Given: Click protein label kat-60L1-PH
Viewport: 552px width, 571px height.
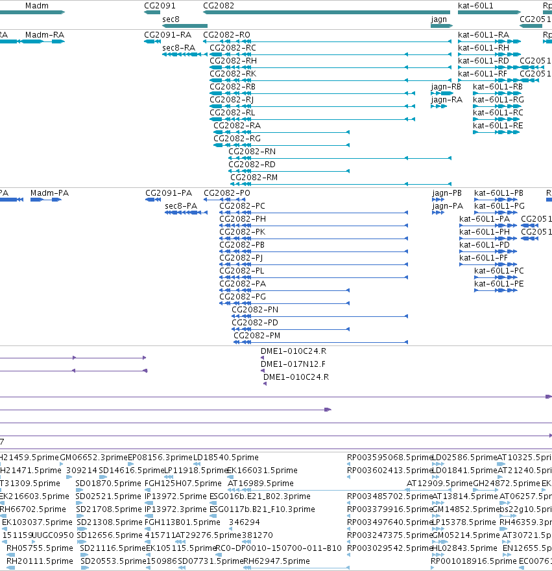Looking at the screenshot, I should coord(485,232).
